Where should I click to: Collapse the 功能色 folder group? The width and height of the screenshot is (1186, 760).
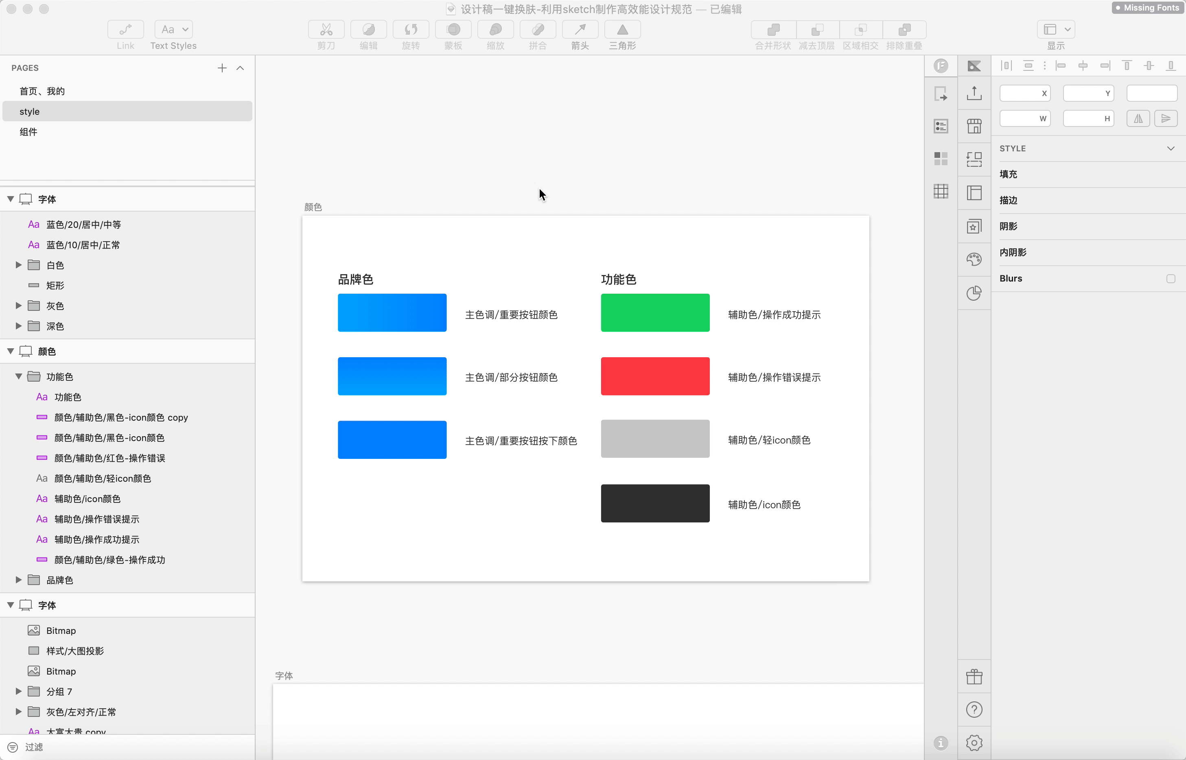pyautogui.click(x=18, y=377)
